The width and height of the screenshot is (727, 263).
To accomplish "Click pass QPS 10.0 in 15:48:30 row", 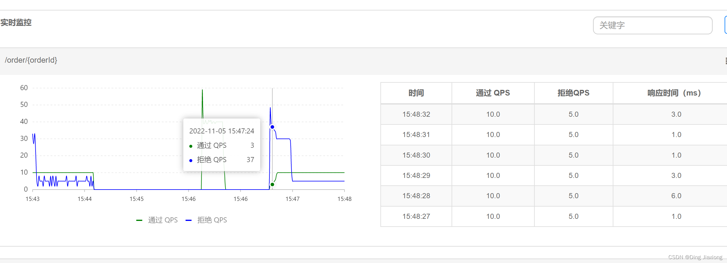I will point(493,155).
